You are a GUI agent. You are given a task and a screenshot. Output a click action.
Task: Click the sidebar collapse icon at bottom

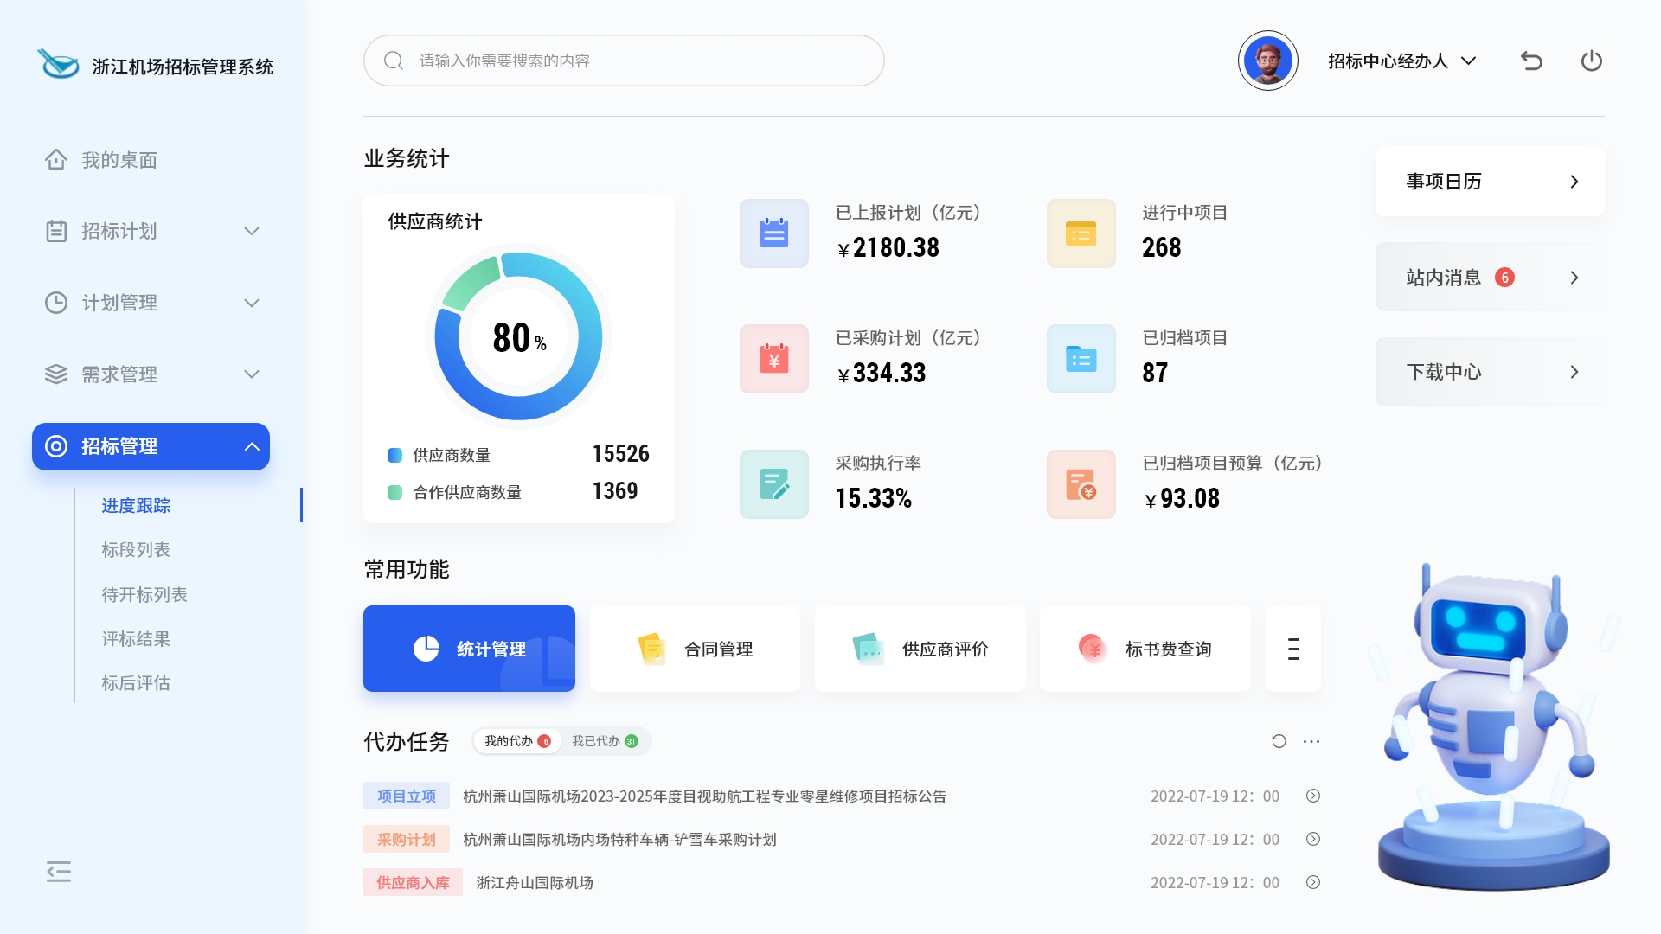point(59,872)
